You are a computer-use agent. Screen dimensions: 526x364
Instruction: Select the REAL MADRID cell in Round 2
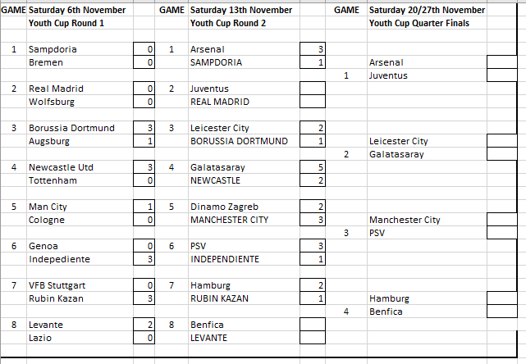click(x=222, y=102)
